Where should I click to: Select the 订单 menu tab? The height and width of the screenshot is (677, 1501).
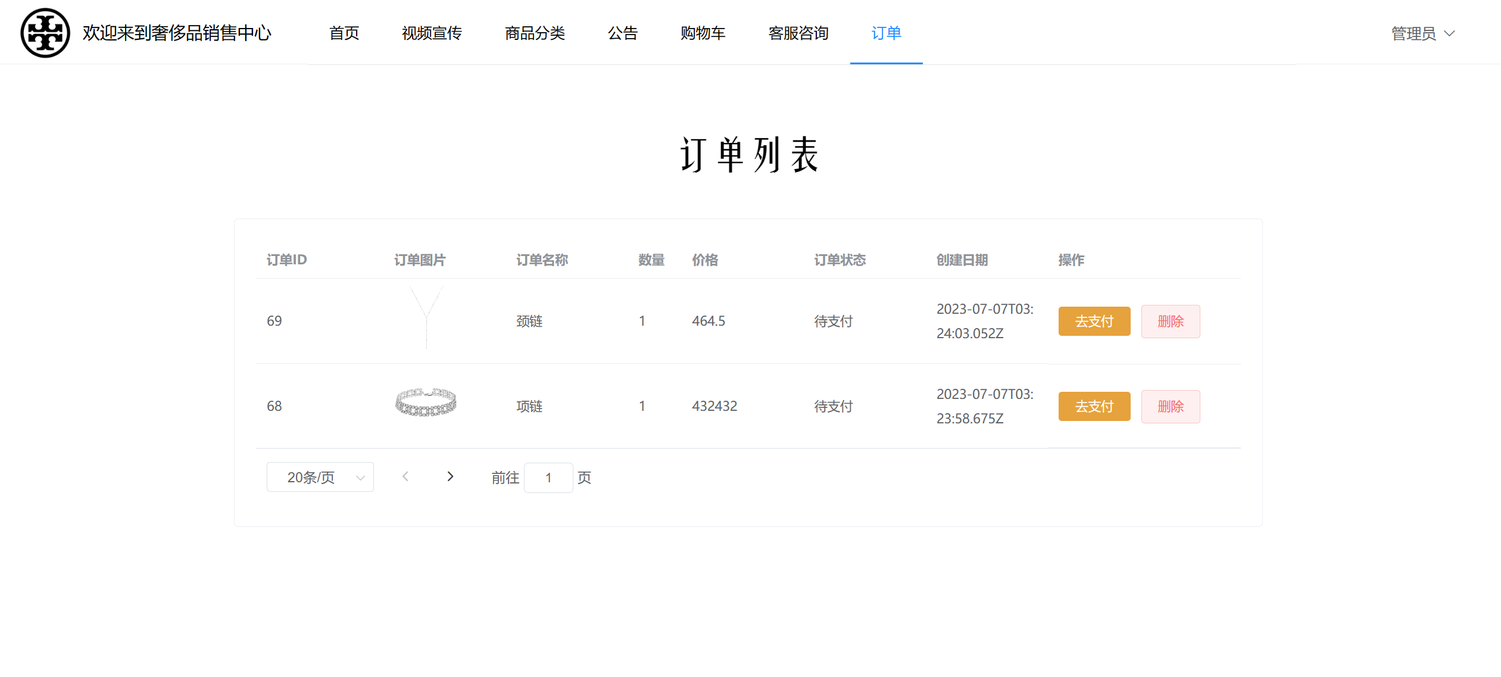point(886,33)
